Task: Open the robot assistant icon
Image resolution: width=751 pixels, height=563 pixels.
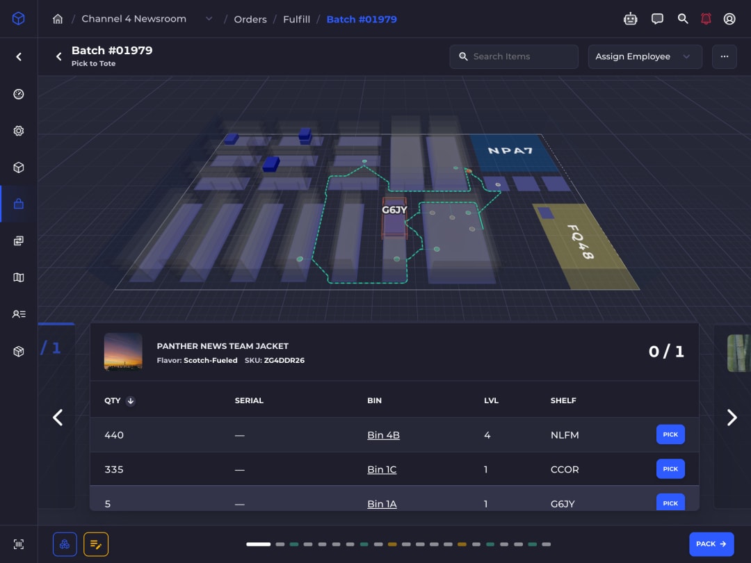Action: pyautogui.click(x=630, y=19)
